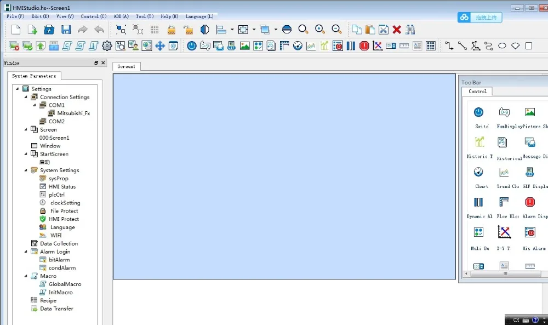Select the ellipse drawing tool
Viewport: 548px width, 325px height.
[502, 46]
